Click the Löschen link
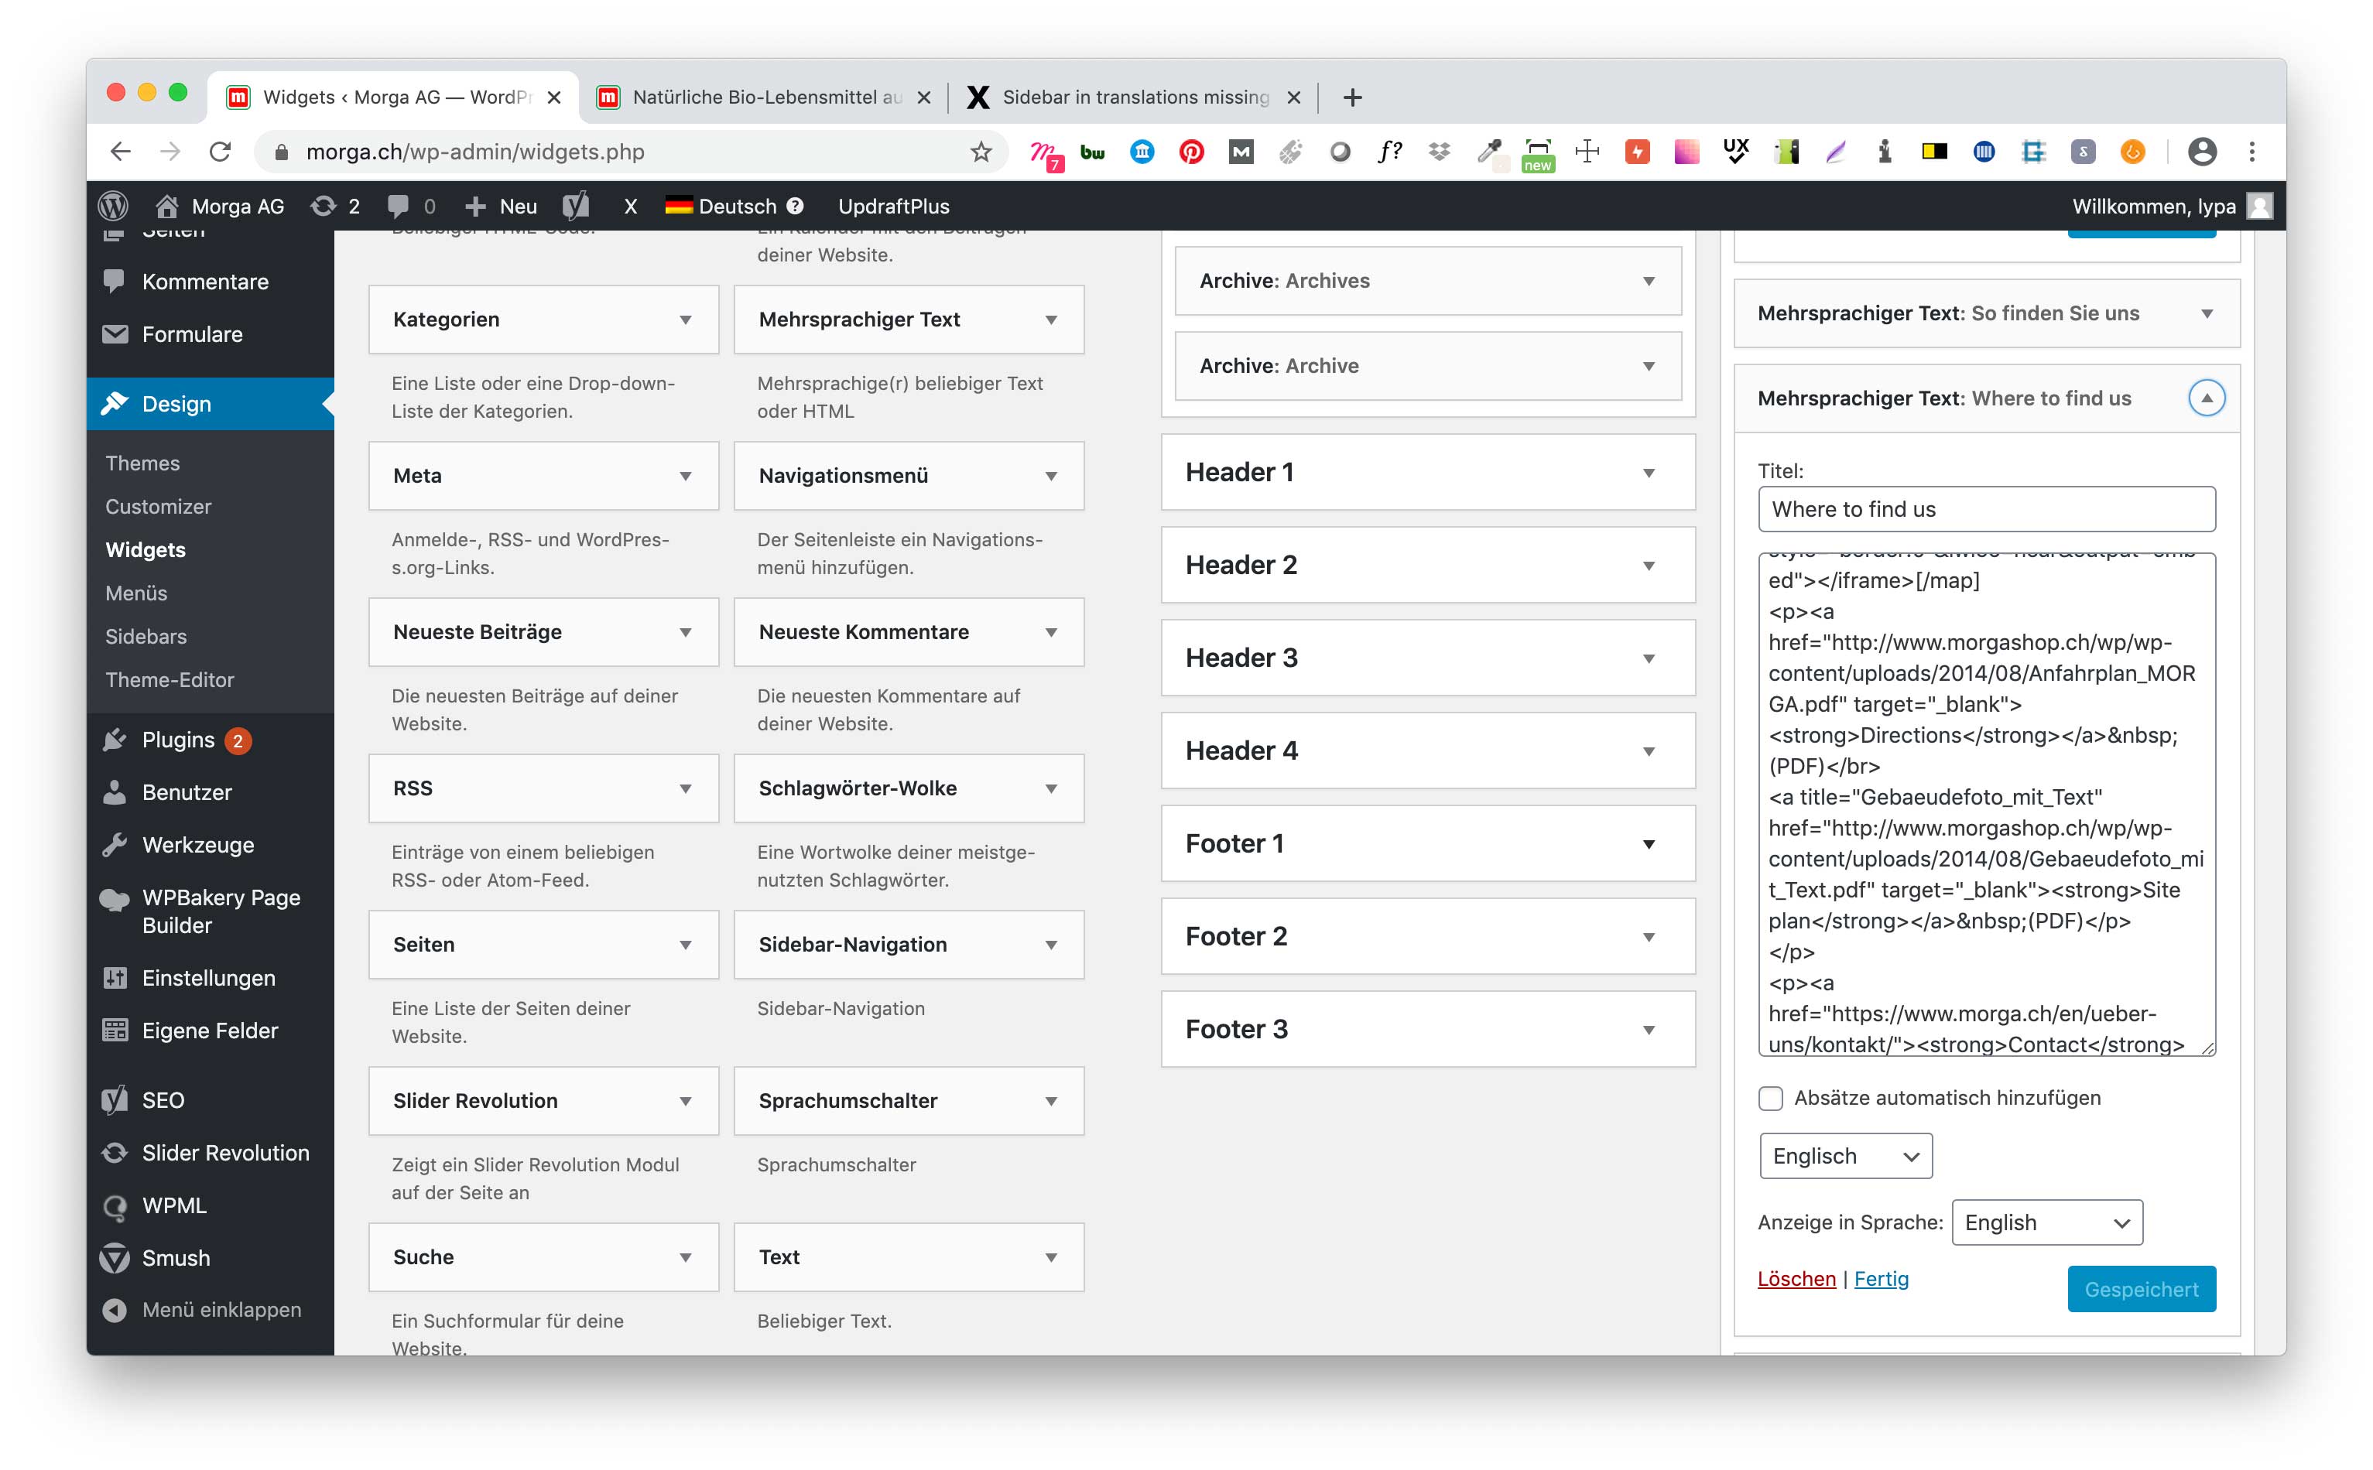Viewport: 2373px width, 1470px height. pos(1796,1278)
